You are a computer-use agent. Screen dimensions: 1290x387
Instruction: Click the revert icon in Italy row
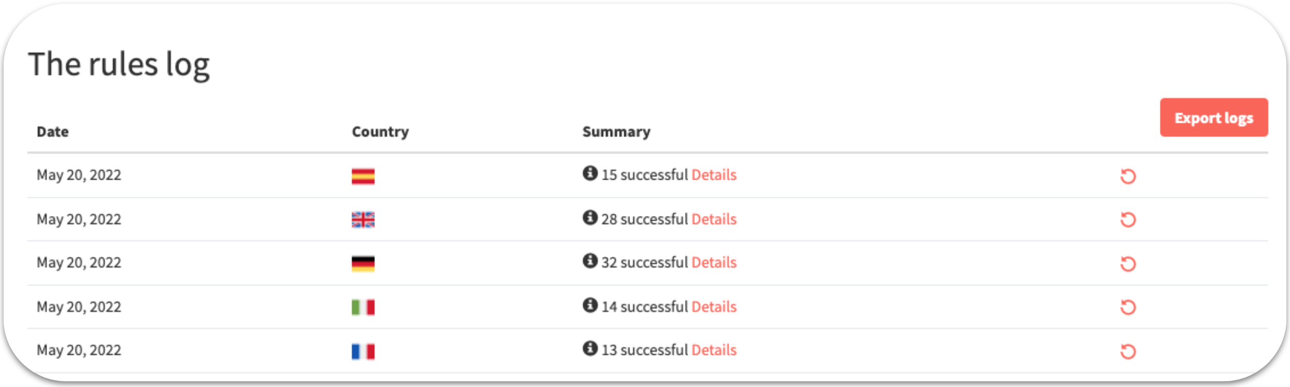pyautogui.click(x=1128, y=307)
